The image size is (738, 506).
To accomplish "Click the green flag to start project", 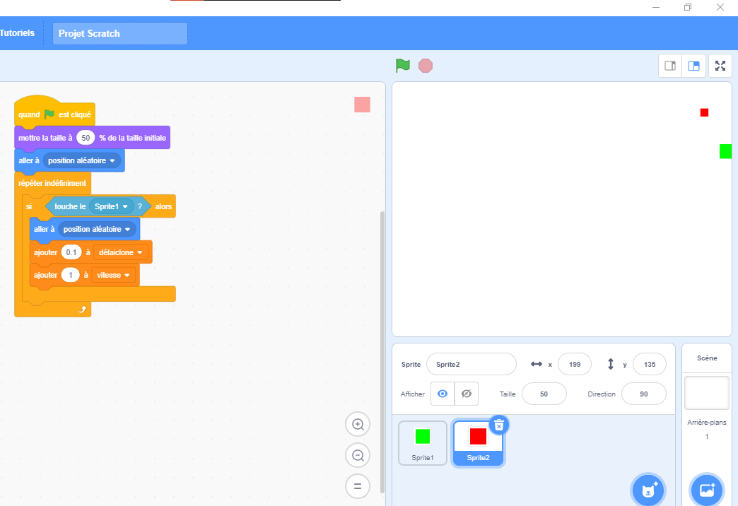I will 402,66.
